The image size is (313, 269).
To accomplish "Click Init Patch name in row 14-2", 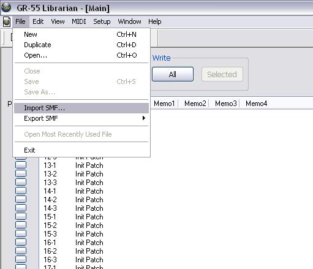I will pos(89,200).
